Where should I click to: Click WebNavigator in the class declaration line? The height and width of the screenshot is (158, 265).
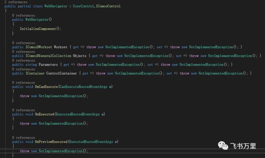pyautogui.click(x=56, y=6)
